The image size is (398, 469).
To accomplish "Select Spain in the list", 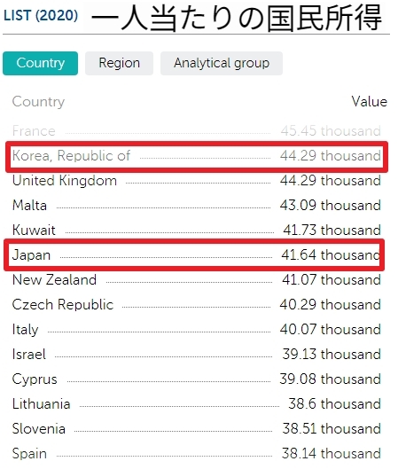I will [197, 454].
